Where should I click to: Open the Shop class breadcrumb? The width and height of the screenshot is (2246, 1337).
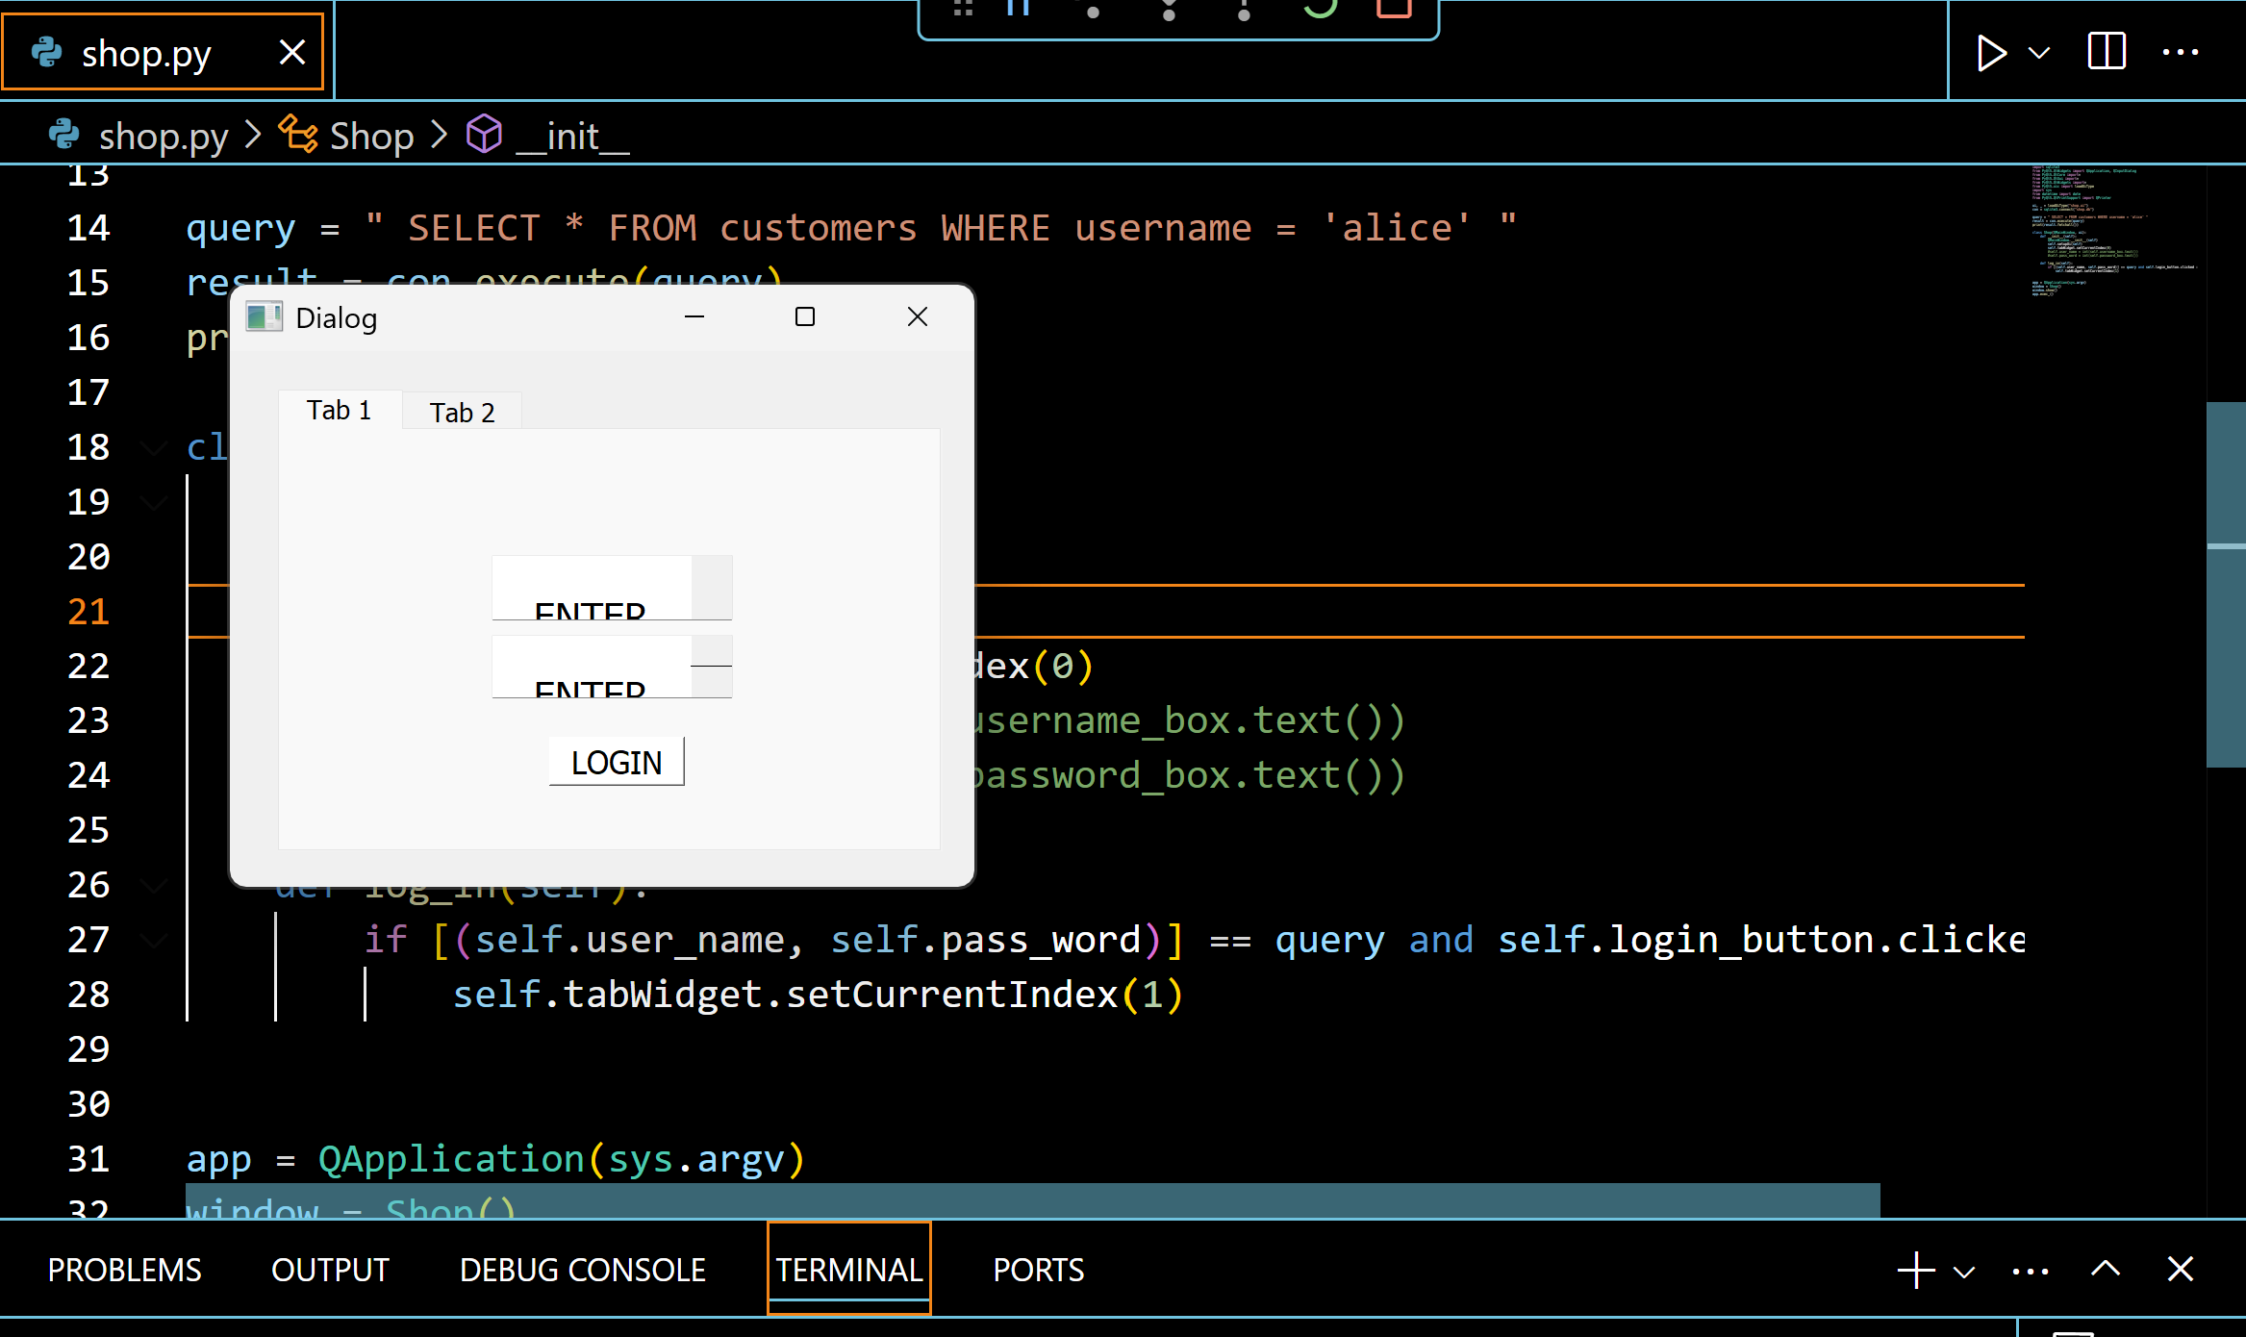coord(371,136)
